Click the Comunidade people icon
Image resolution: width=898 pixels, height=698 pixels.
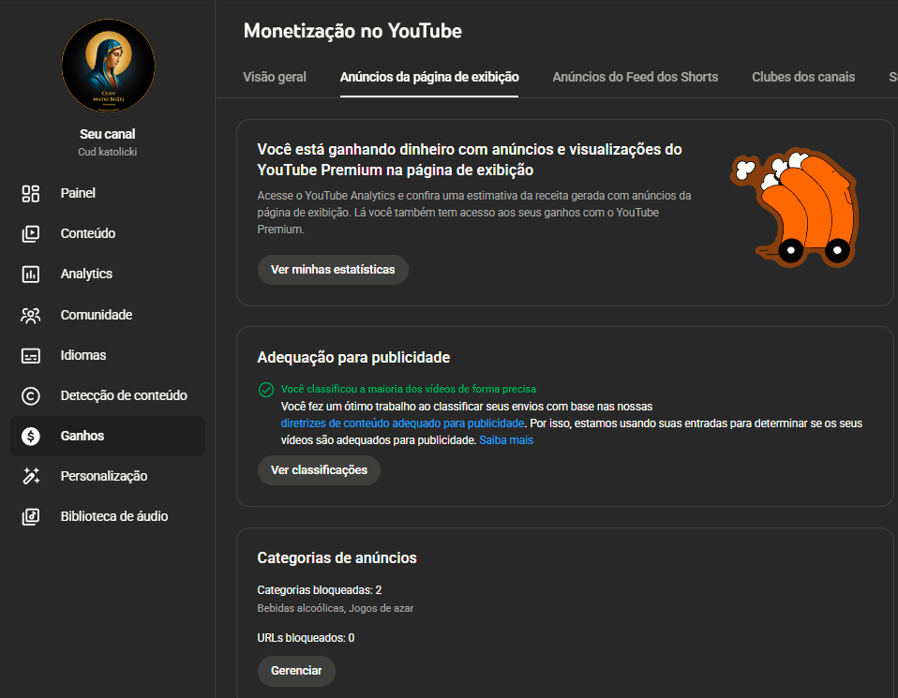[30, 315]
